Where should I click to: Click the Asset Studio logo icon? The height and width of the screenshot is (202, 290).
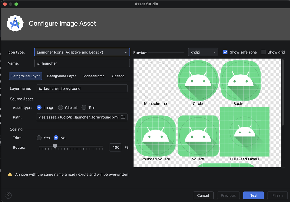click(15, 23)
